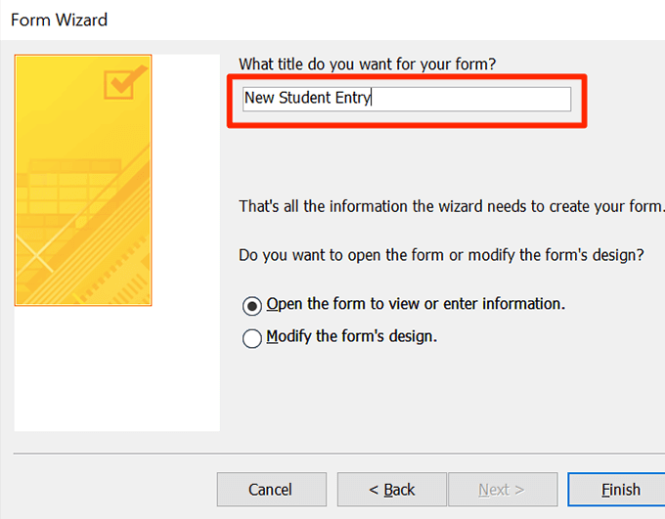Click the 'New Student Entry' text in the field
665x519 pixels.
(307, 99)
